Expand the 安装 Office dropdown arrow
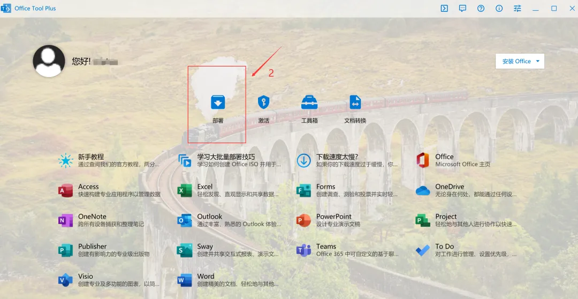This screenshot has width=578, height=299. point(538,61)
